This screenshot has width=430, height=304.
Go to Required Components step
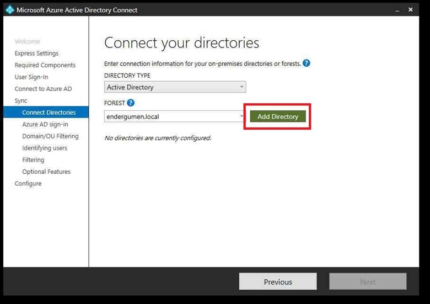pyautogui.click(x=45, y=65)
